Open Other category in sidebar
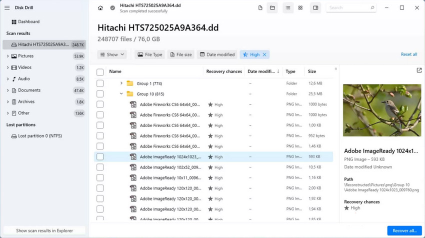Screen dimensions: 425x238 [x=23, y=113]
